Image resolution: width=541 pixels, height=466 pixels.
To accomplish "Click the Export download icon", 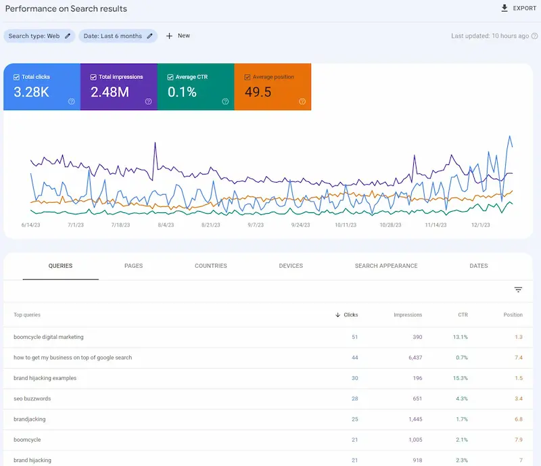I will click(x=504, y=8).
